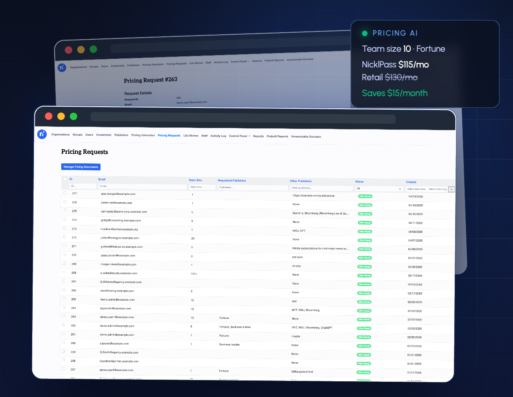Click the Team size filter input
The height and width of the screenshot is (397, 513).
(202, 187)
